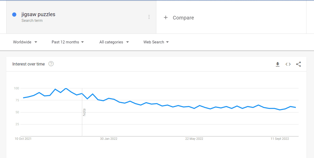Click the plus icon beside Compare

tap(165, 18)
